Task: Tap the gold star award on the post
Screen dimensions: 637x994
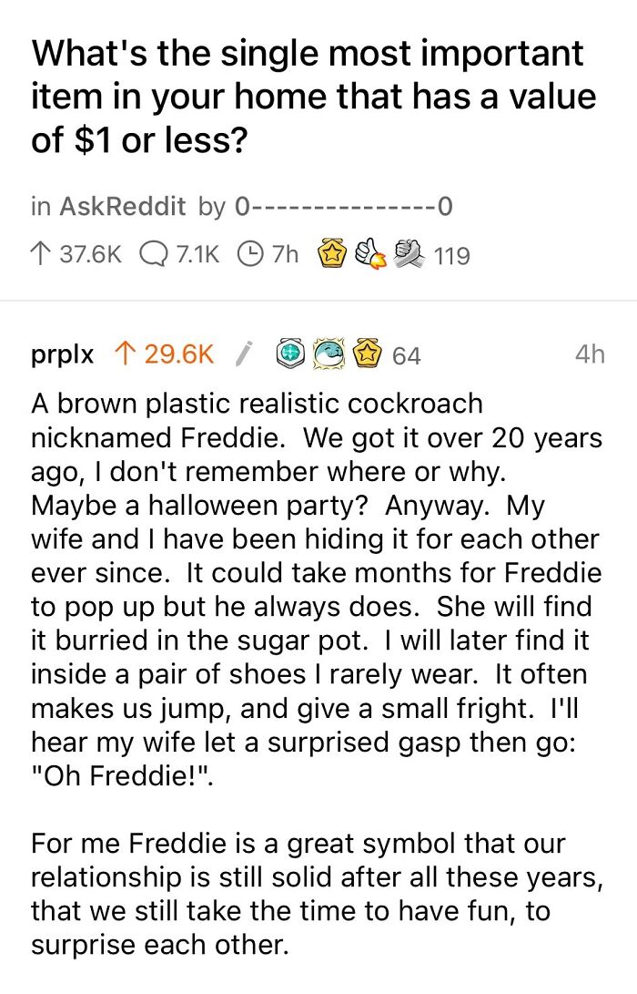Action: (x=332, y=253)
